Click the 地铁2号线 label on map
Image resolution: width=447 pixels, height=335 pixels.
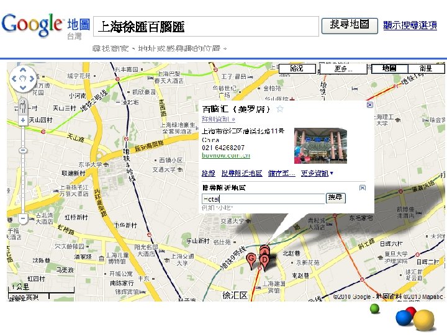pos(94,100)
